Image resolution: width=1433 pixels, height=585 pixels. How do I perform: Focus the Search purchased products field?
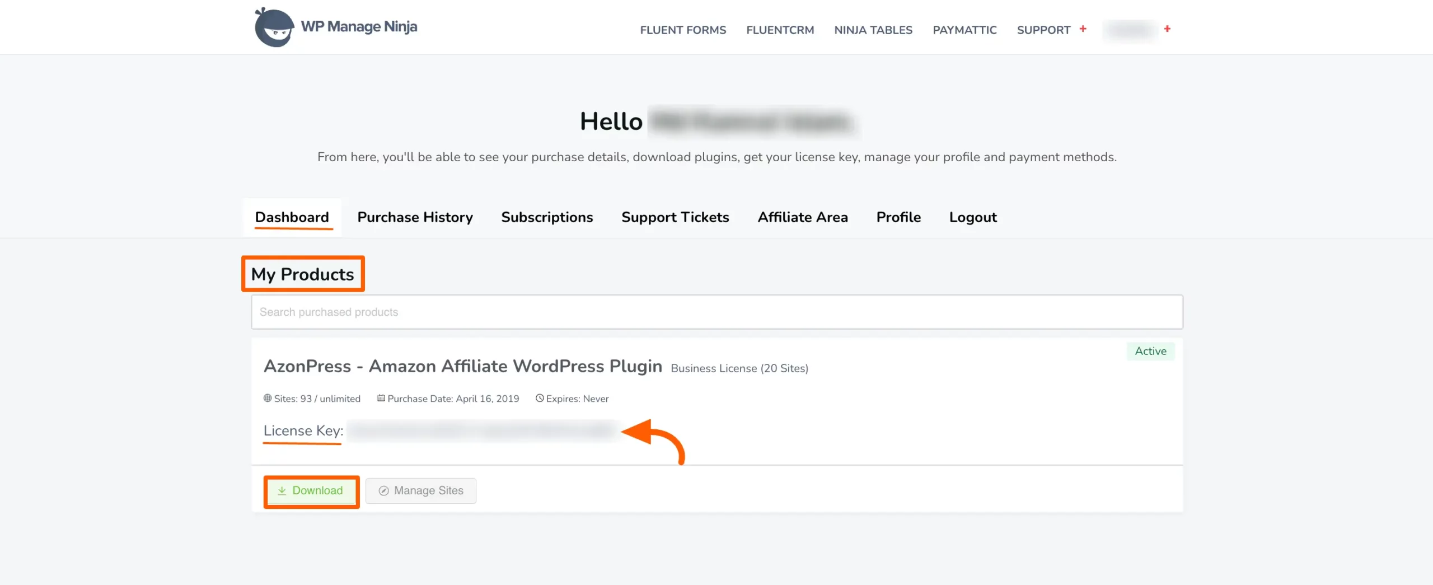pyautogui.click(x=716, y=312)
